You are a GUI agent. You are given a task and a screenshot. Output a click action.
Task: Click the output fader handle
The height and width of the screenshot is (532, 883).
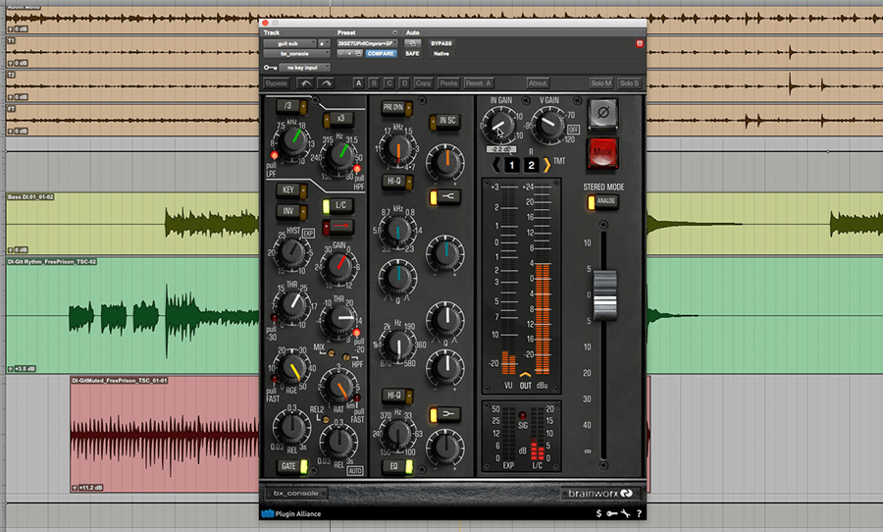(604, 295)
